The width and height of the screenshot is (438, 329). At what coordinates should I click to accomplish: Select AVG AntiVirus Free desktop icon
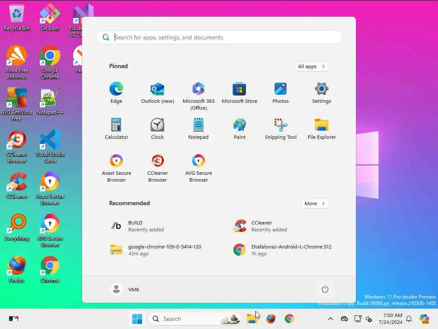(x=17, y=104)
